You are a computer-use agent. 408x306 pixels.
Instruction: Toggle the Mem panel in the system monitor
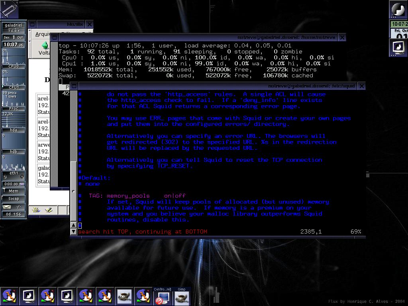pyautogui.click(x=14, y=191)
